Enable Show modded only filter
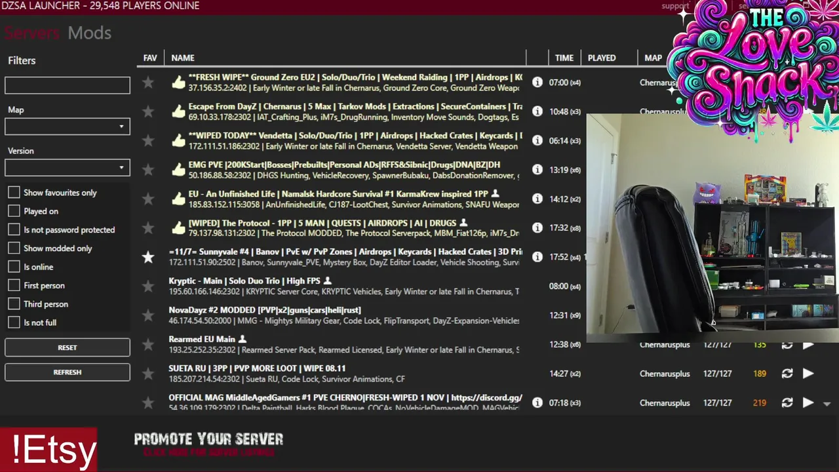This screenshot has height=472, width=839. 14,248
